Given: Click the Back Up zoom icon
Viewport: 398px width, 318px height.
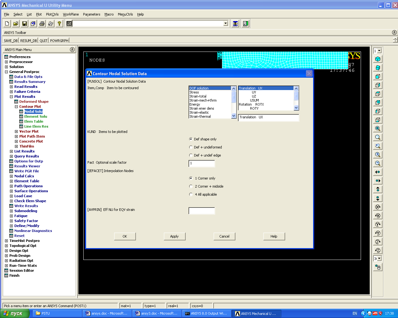Looking at the screenshot, I should coord(378,146).
